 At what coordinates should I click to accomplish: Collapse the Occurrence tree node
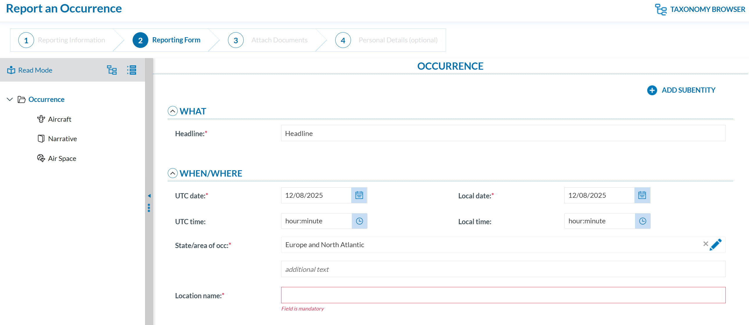(10, 99)
